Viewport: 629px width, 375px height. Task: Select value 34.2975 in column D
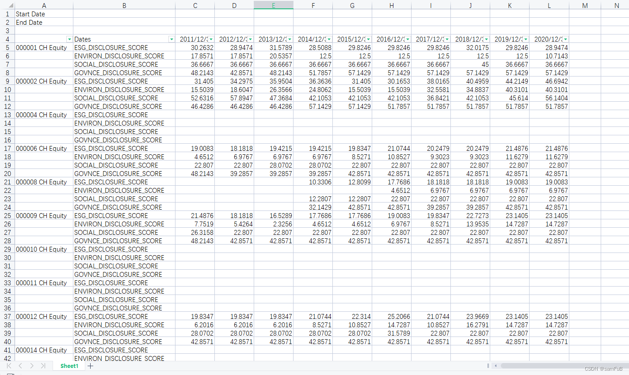(x=234, y=81)
